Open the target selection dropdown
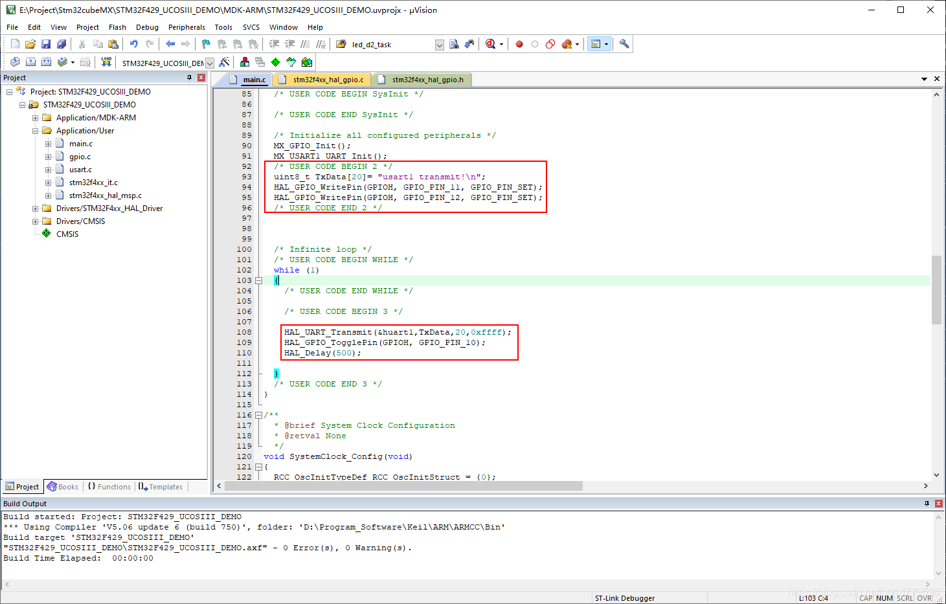 [x=210, y=63]
